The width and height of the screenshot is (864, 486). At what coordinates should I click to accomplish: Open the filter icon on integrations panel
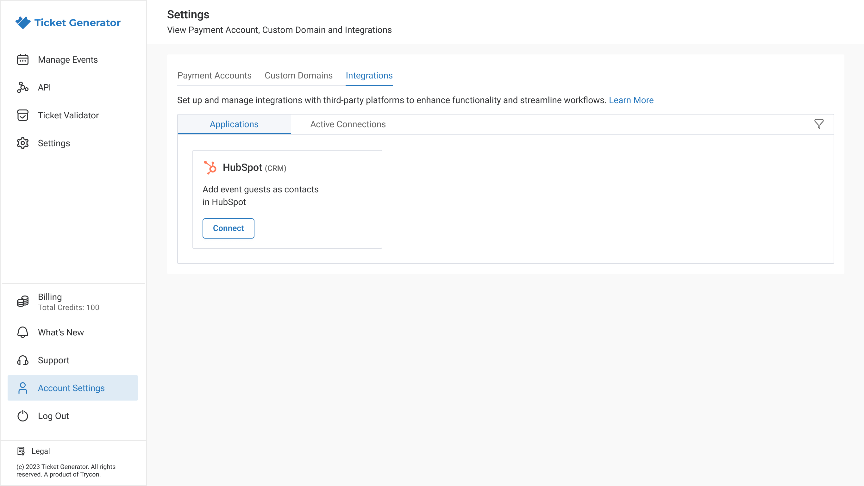818,124
